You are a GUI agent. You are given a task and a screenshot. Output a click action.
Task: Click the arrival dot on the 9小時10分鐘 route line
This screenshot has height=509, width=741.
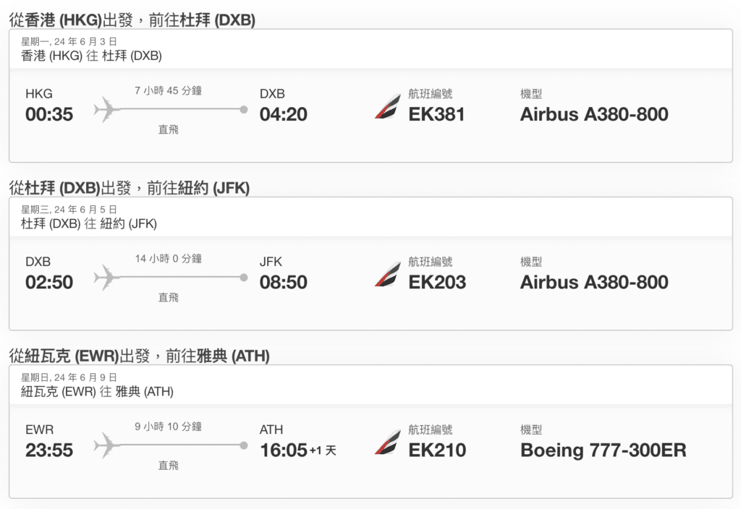(x=244, y=445)
